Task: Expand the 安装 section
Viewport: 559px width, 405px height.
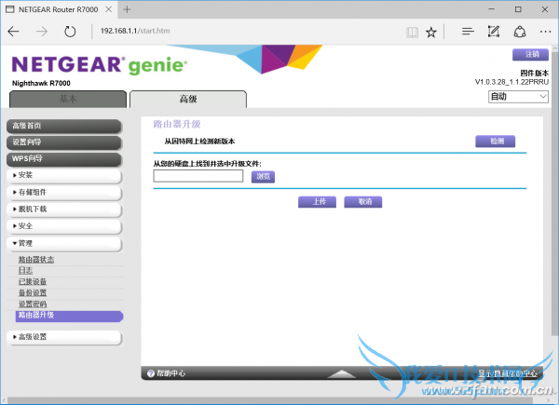Action: click(64, 176)
